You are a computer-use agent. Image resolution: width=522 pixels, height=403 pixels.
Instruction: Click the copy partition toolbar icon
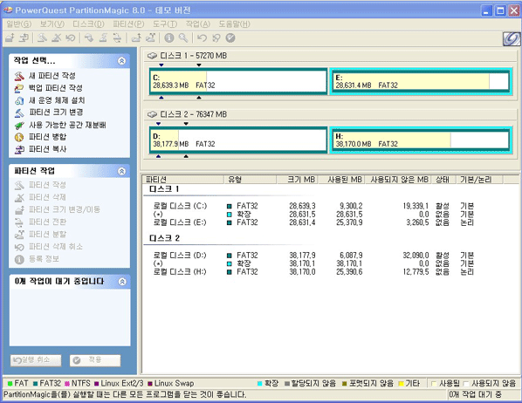point(24,38)
